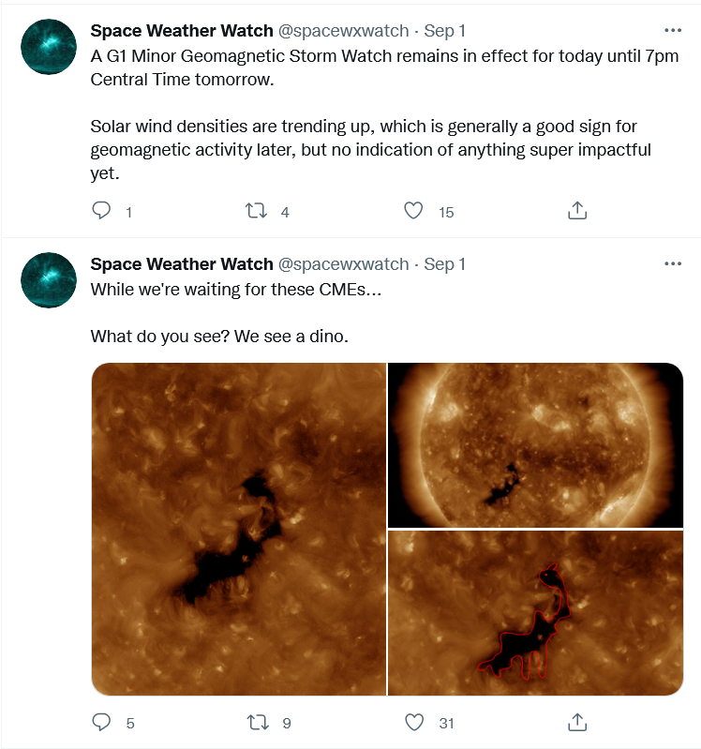This screenshot has height=749, width=701.
Task: Like the G1 Geomagnetic Storm Watch tweet
Action: coord(413,211)
